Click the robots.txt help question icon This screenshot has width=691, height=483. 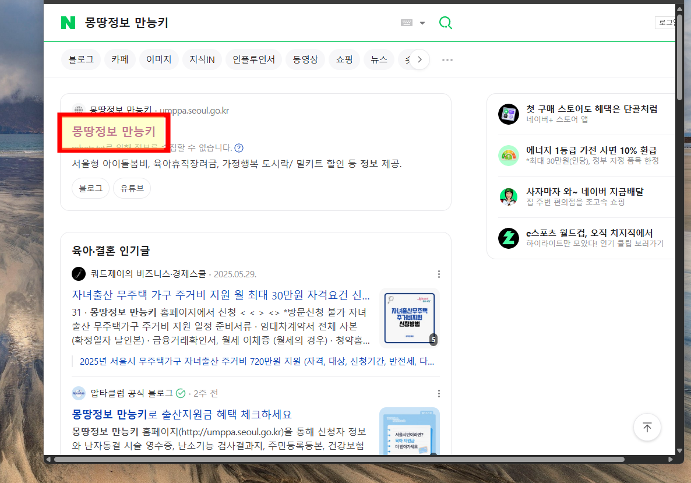tap(239, 148)
